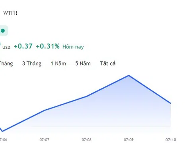Screen dimensions: 191x143
Task: Click the chart peak at 07:09
Action: [x=129, y=75]
